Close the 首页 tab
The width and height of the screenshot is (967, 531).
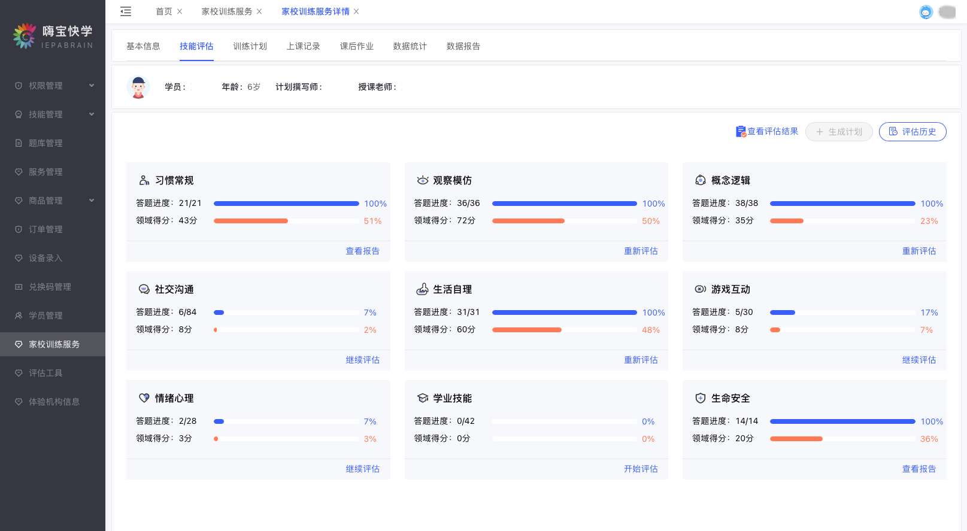180,11
